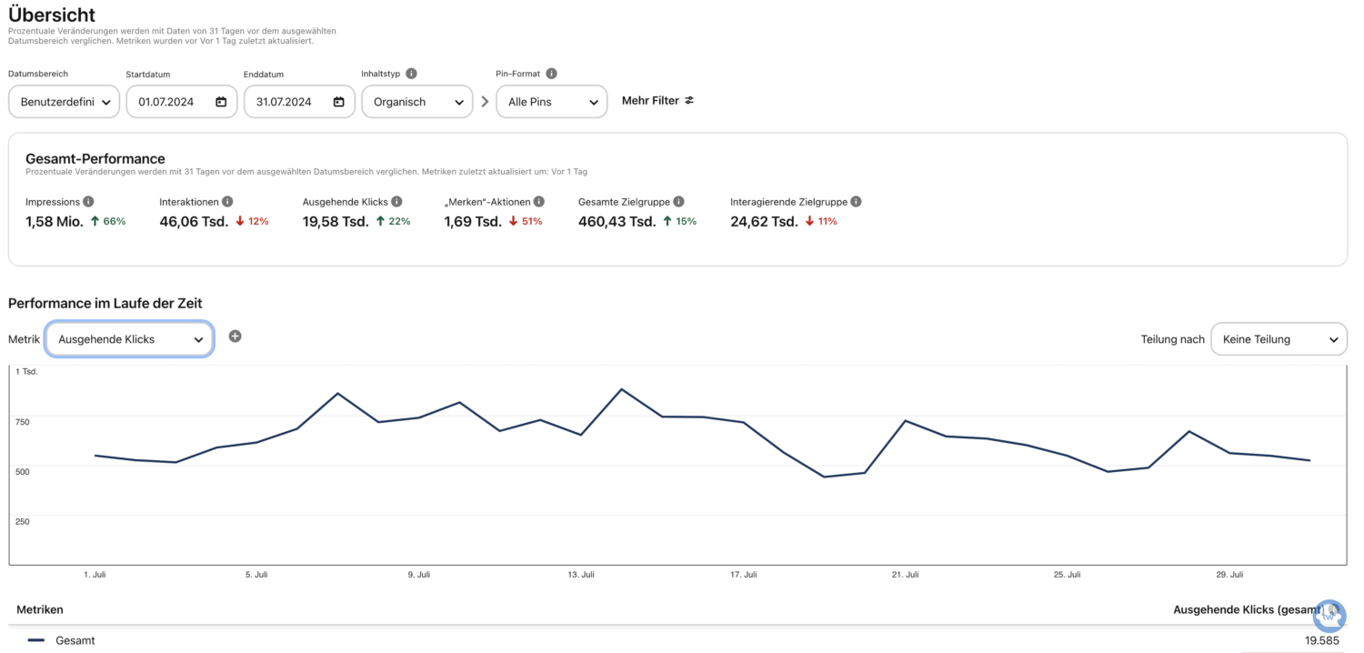Click the 17. Juli axis label
This screenshot has height=653, width=1364.
(743, 575)
